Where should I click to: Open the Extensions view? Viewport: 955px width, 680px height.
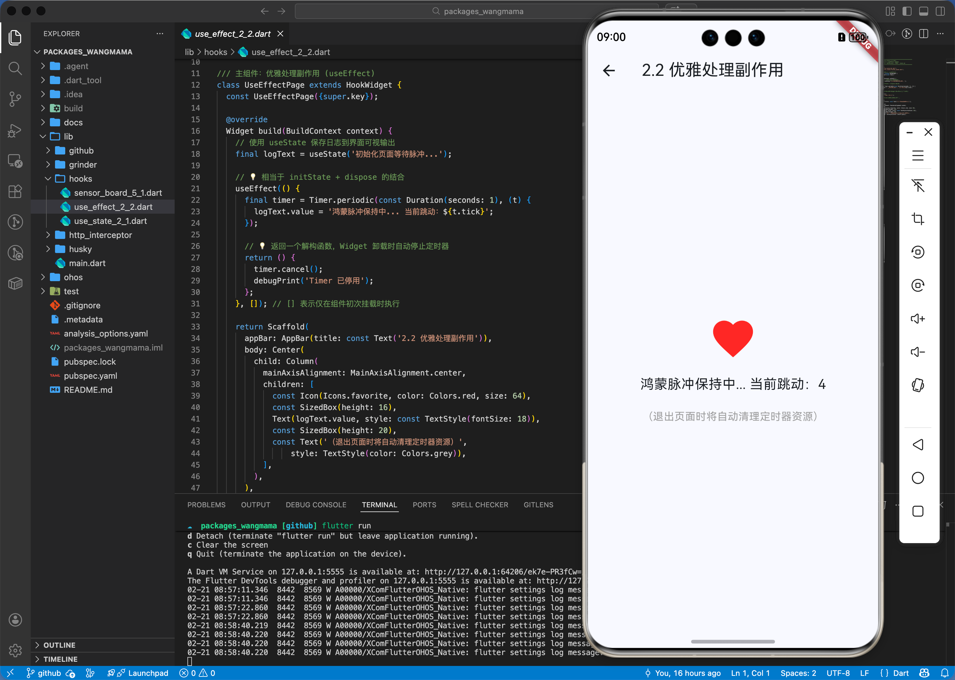15,191
